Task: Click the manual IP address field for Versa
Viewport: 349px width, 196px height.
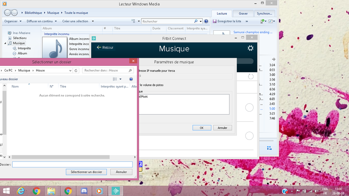Action: pos(185,76)
